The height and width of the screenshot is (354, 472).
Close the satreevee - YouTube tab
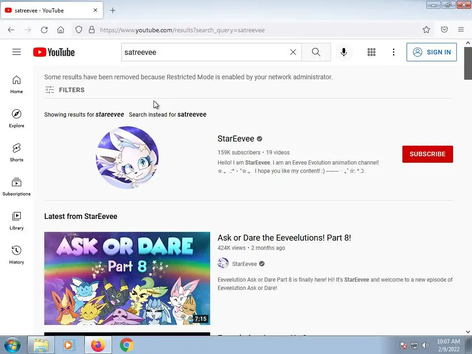point(95,10)
